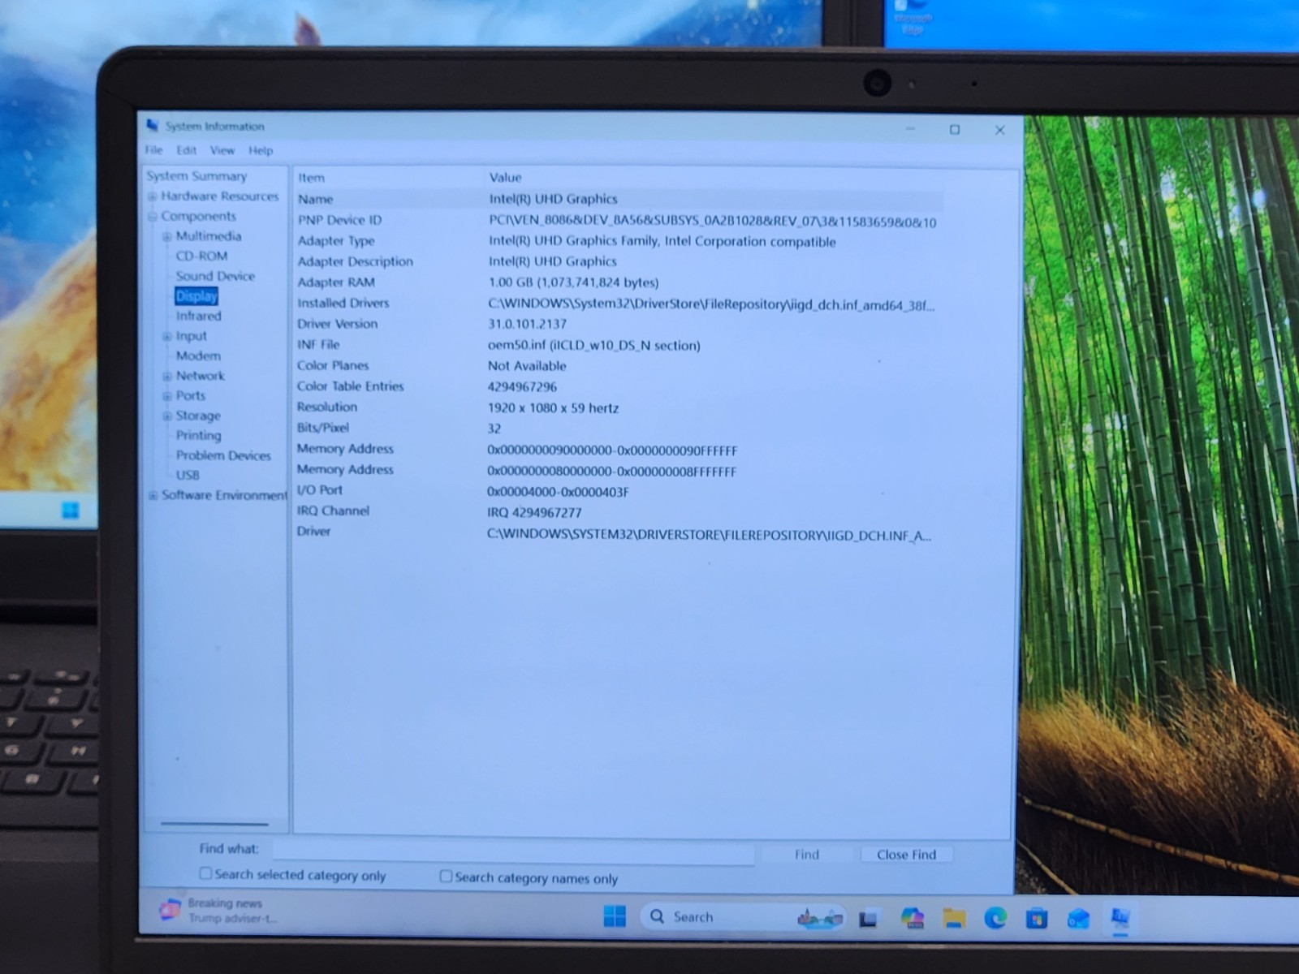Expand the Multimedia node
This screenshot has height=974, width=1299.
pos(166,236)
